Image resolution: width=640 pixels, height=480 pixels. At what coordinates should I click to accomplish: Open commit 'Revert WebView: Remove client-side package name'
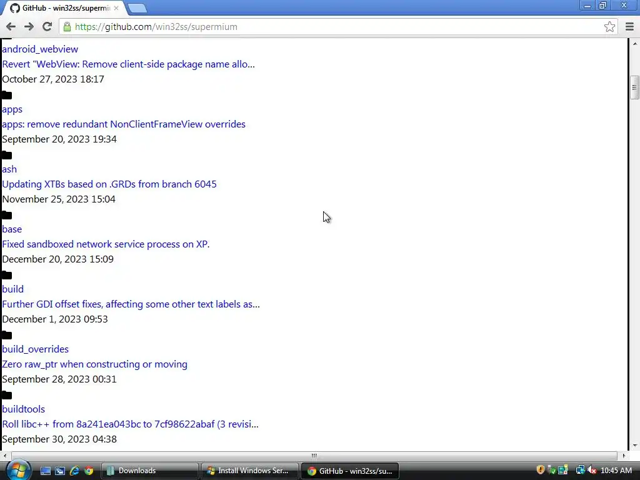click(128, 64)
